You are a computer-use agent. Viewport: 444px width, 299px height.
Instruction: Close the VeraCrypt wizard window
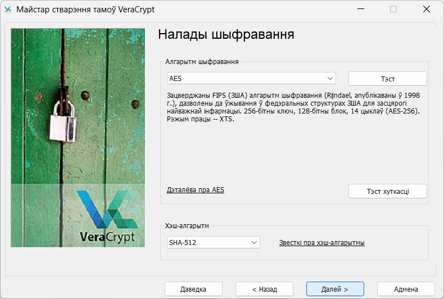(427, 9)
